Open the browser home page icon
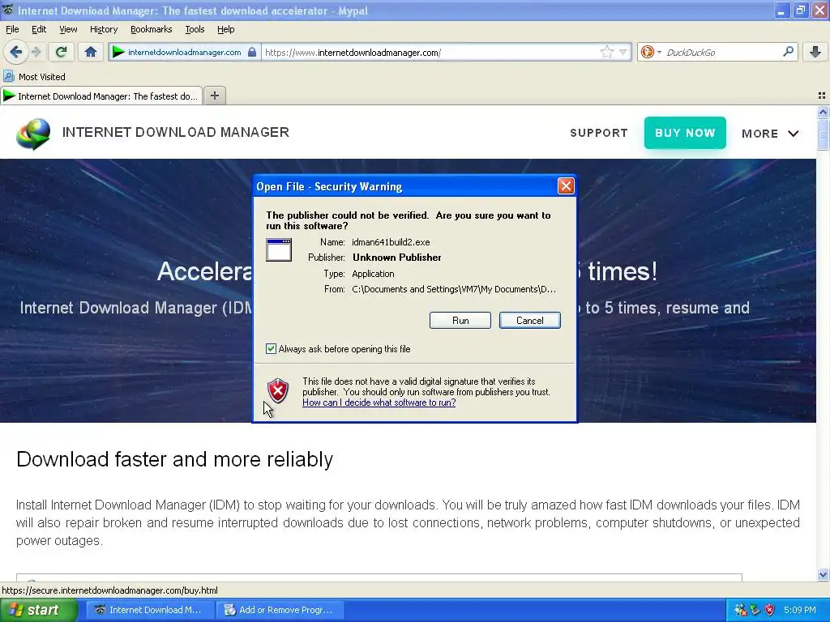Screen dimensions: 830x622 click(x=91, y=52)
